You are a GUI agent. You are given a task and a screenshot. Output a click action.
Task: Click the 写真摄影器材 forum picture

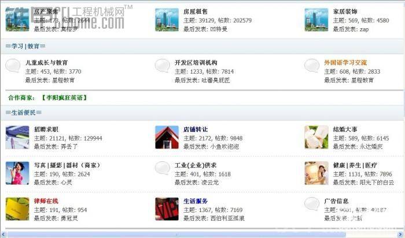[17, 173]
